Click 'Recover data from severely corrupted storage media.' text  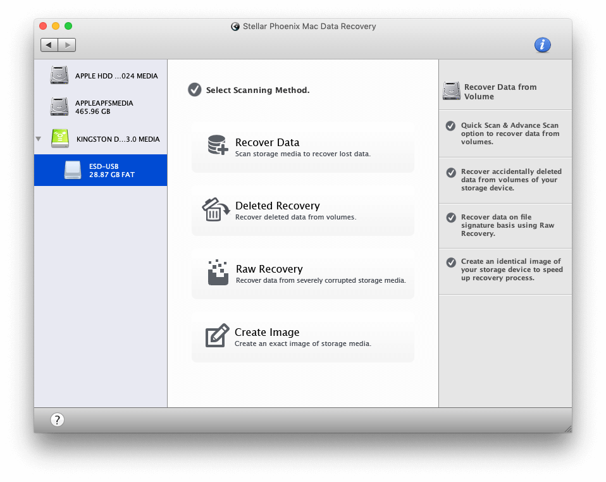pyautogui.click(x=321, y=280)
